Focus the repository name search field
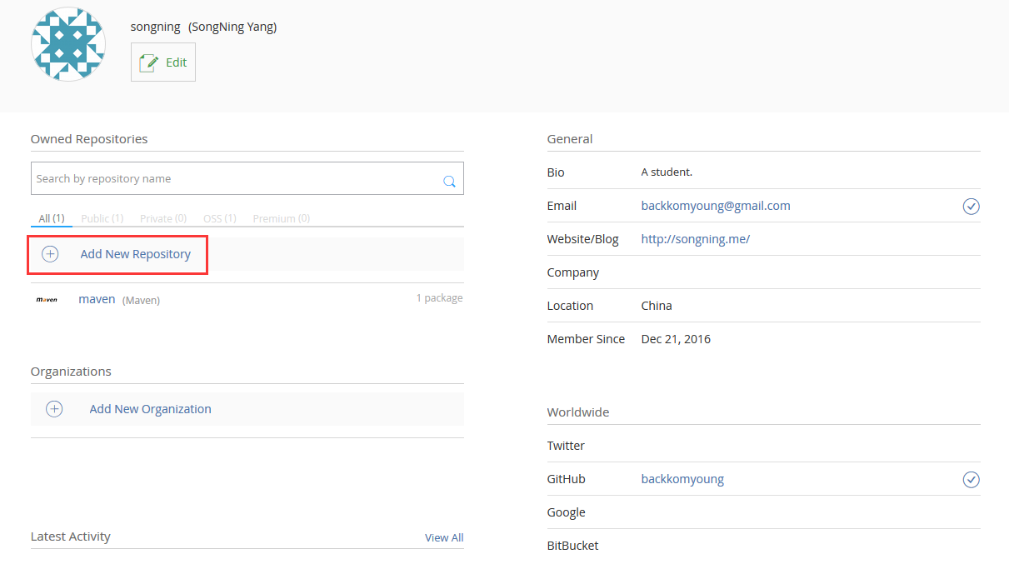 (237, 178)
